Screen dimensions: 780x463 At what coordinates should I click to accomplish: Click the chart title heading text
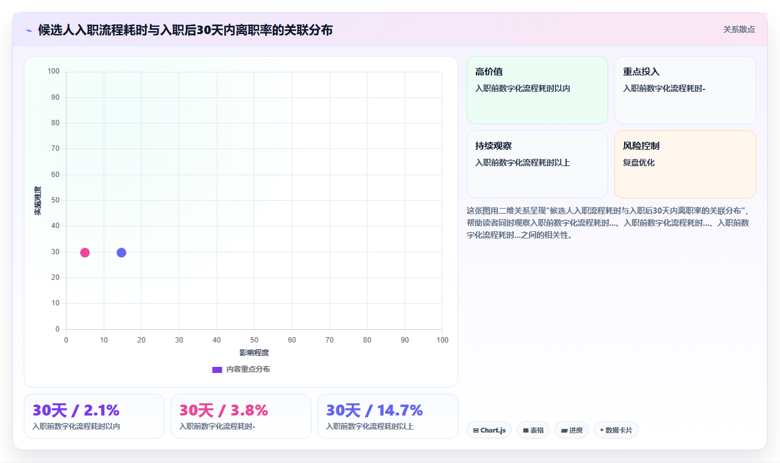(x=185, y=30)
